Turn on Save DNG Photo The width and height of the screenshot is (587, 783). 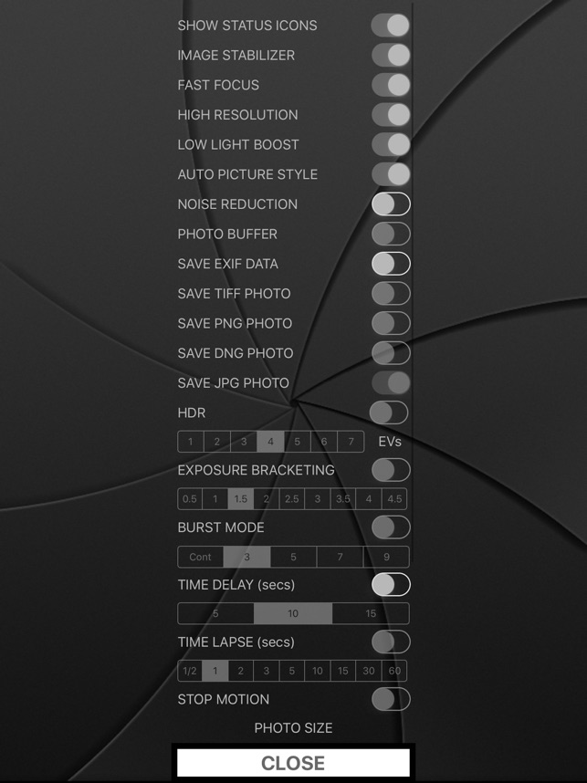click(391, 353)
